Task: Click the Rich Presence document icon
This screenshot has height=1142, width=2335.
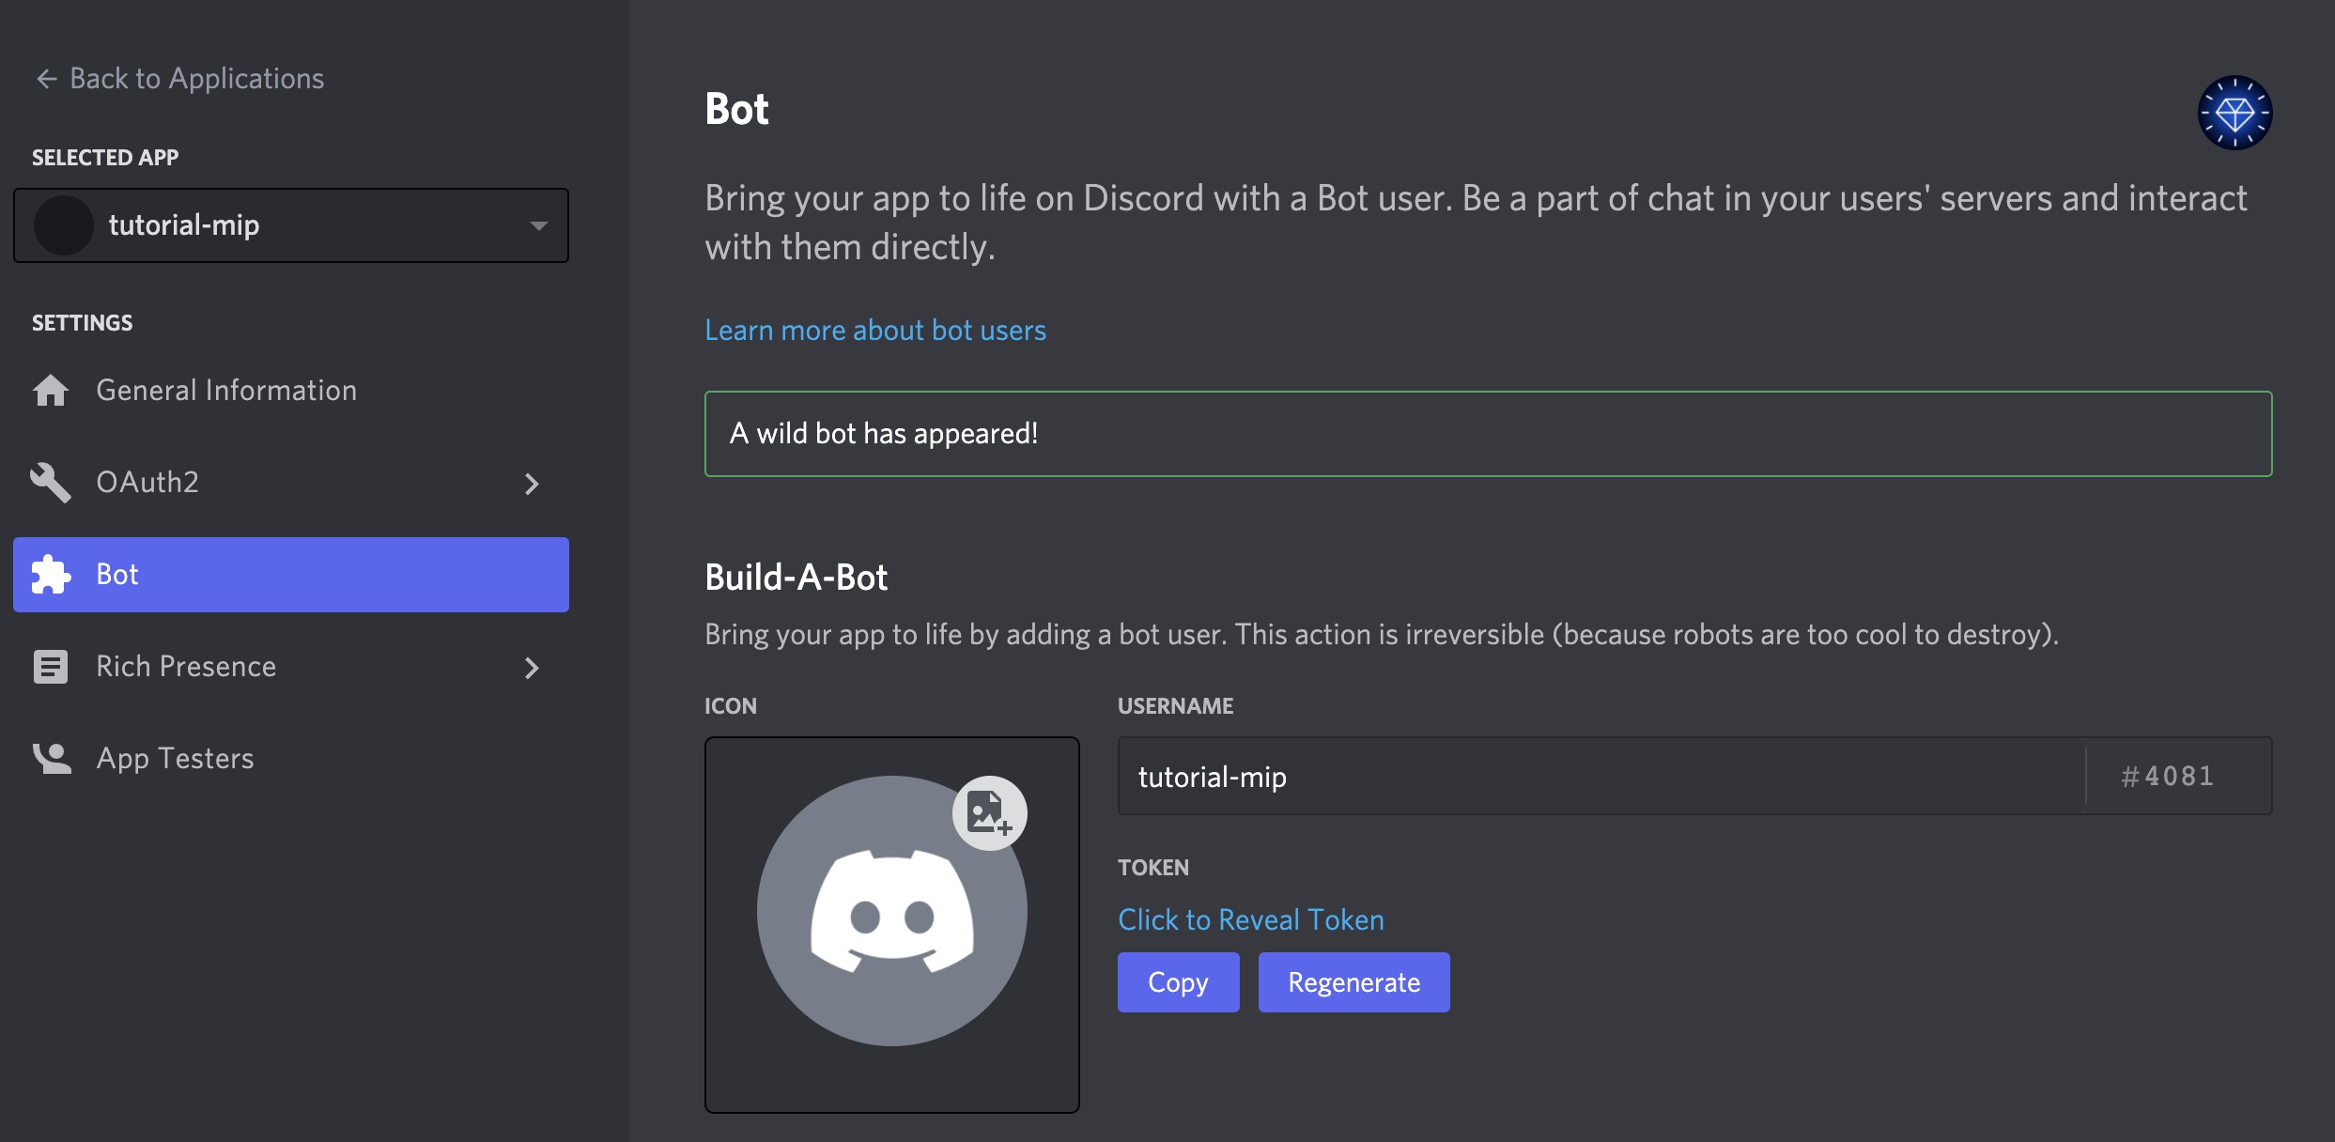Action: (x=51, y=667)
